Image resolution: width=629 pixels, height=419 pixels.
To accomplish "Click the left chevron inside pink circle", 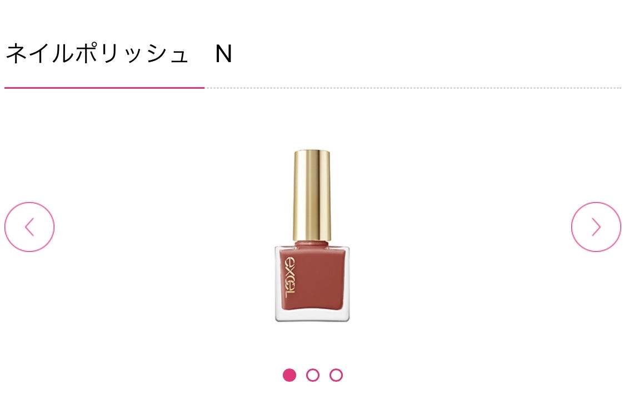I will [29, 227].
